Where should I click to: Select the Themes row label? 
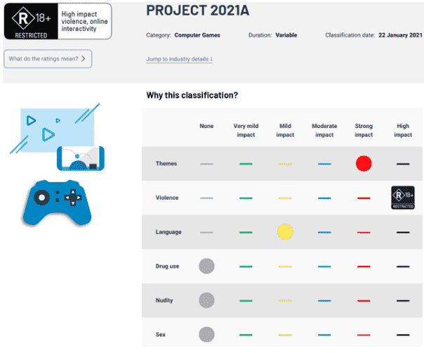click(x=166, y=163)
